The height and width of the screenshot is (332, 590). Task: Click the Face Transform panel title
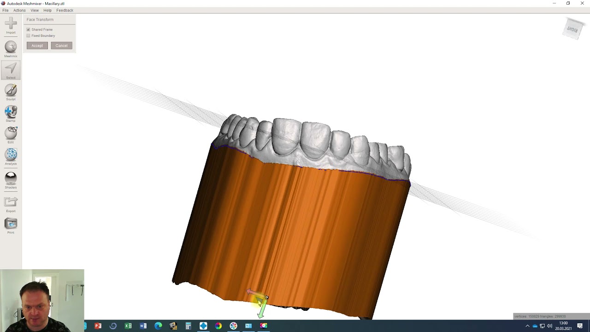pos(40,19)
